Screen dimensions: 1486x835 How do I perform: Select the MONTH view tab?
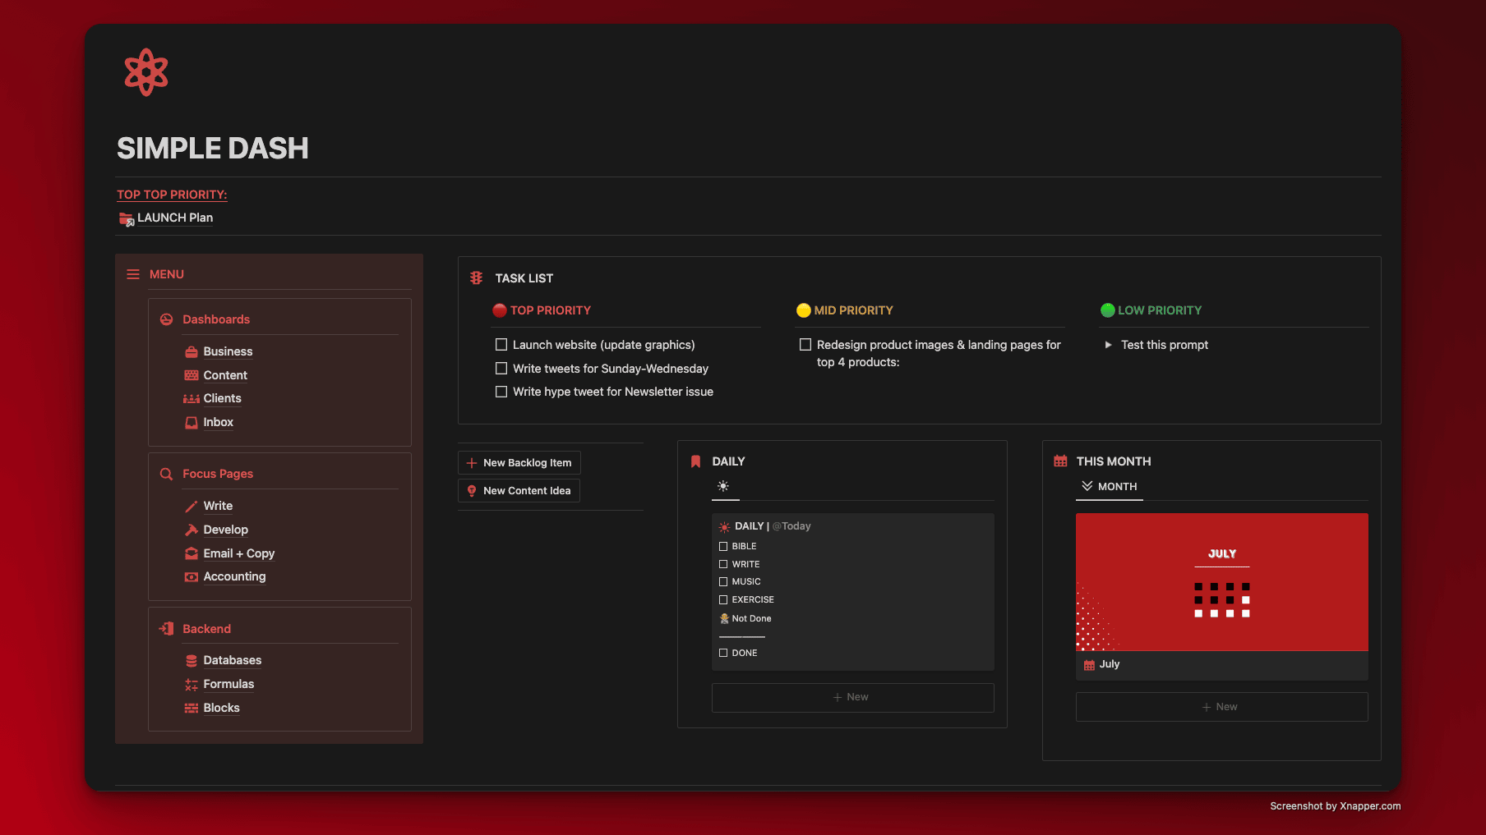[x=1110, y=487]
